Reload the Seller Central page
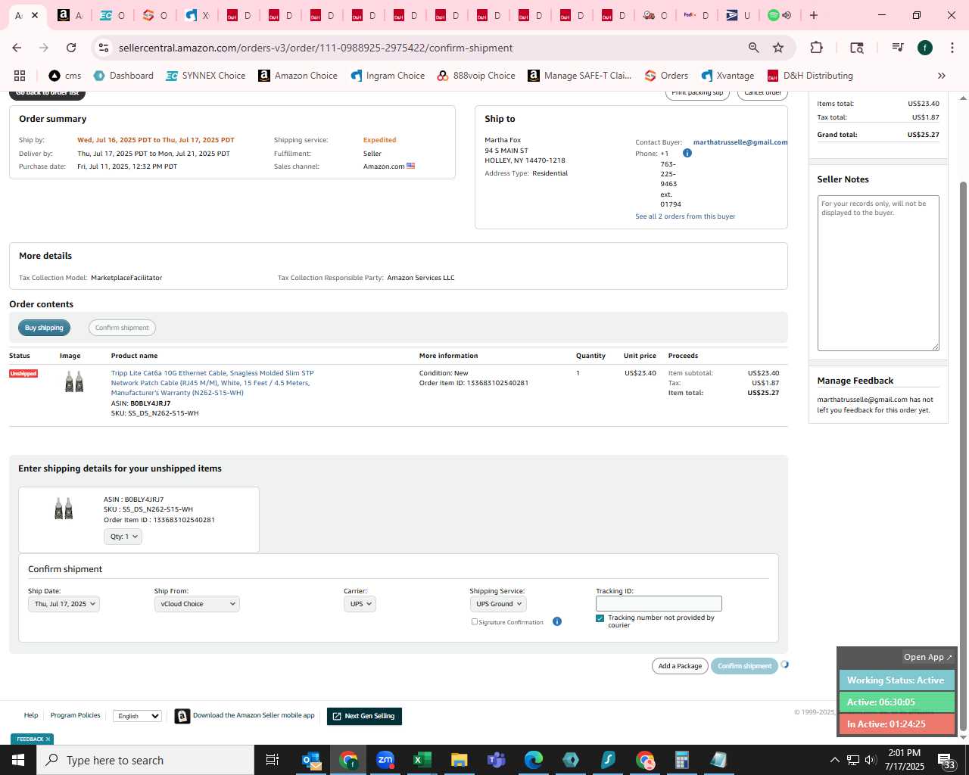This screenshot has width=969, height=775. (71, 48)
